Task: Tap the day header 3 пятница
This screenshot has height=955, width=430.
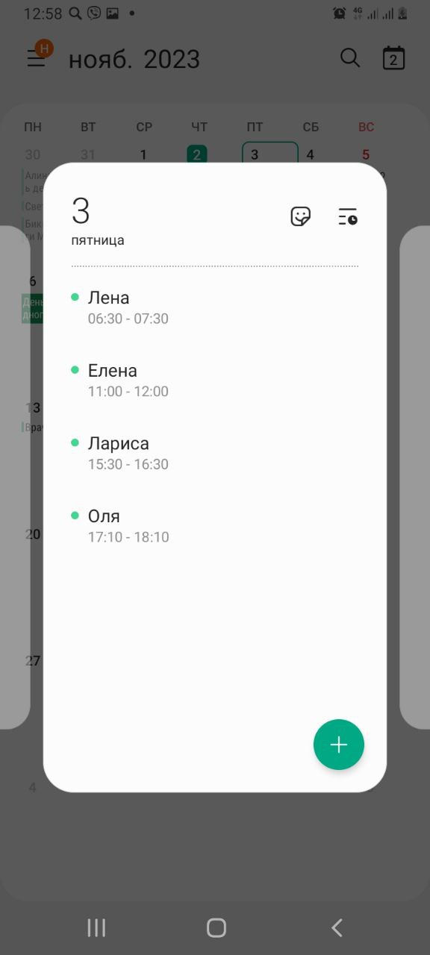Action: [98, 221]
